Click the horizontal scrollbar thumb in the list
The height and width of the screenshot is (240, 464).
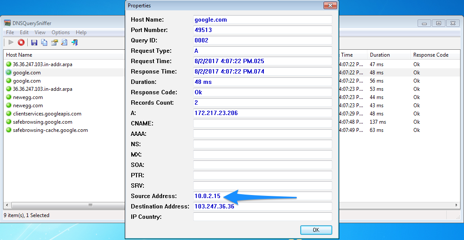68,205
